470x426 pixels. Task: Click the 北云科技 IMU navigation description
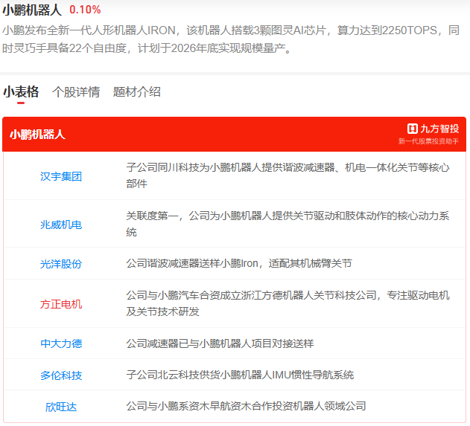pos(240,375)
